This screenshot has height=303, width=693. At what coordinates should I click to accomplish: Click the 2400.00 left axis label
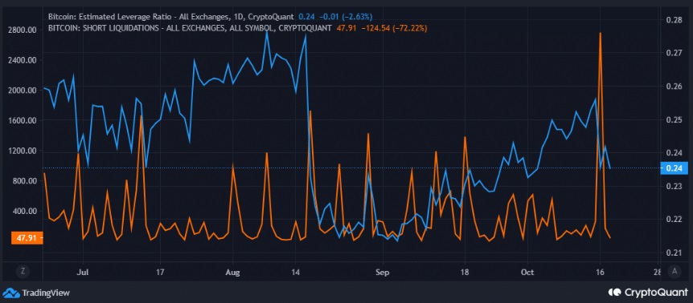coord(21,60)
